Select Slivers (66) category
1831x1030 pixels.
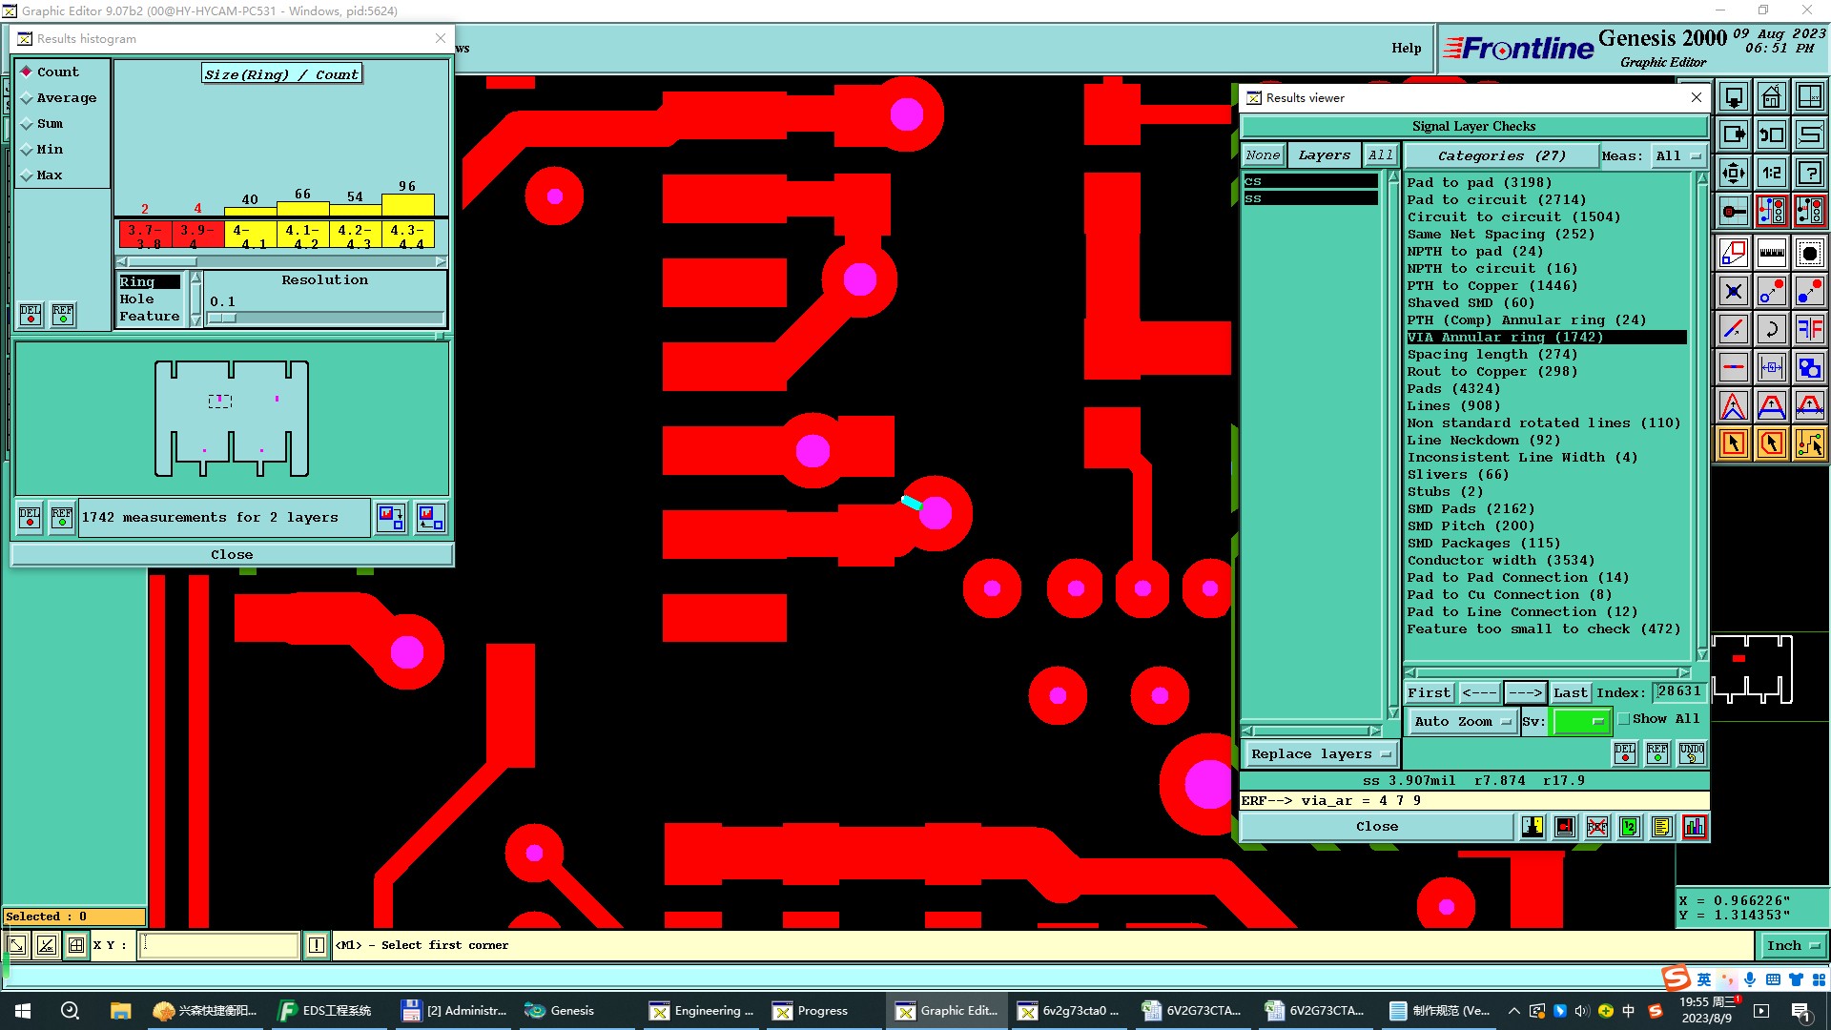(x=1457, y=475)
